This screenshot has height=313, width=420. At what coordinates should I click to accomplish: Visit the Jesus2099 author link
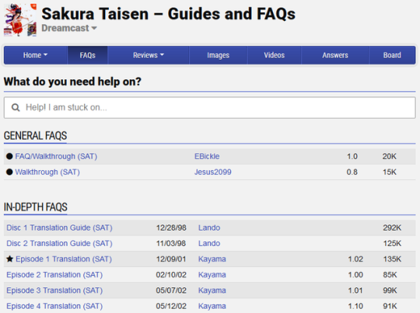click(213, 172)
